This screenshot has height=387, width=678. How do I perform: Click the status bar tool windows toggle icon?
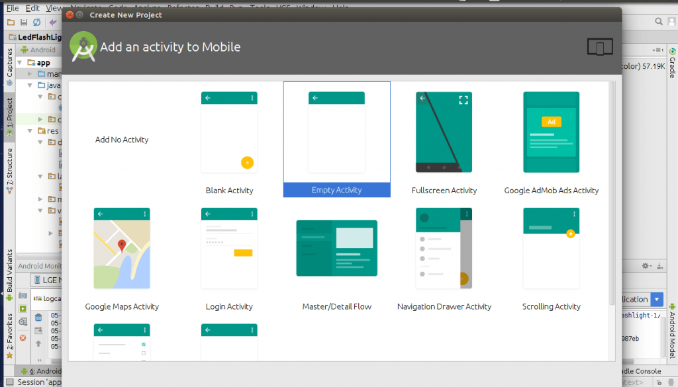[9, 382]
